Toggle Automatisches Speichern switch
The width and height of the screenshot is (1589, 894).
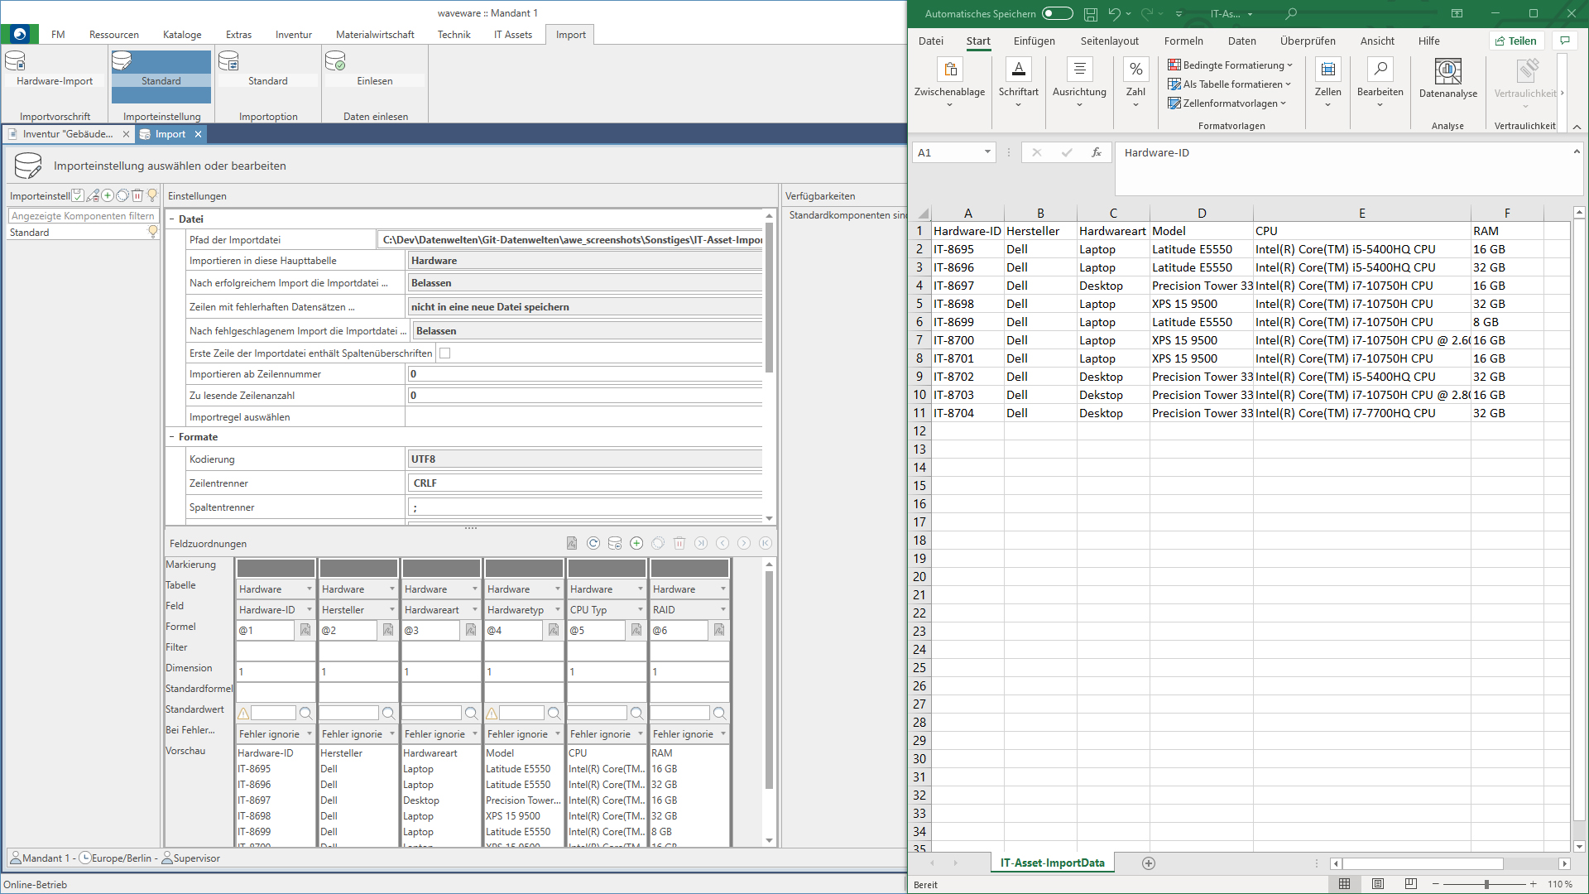[x=1057, y=14]
